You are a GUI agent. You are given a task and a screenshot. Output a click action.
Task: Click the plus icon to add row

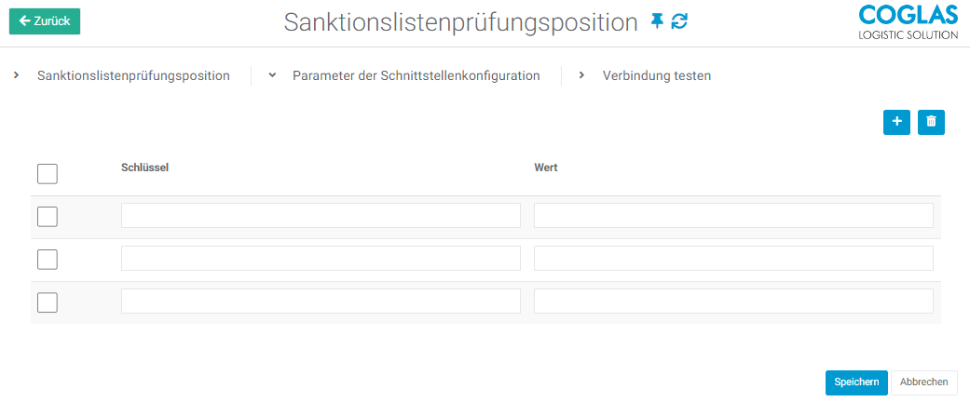point(896,122)
